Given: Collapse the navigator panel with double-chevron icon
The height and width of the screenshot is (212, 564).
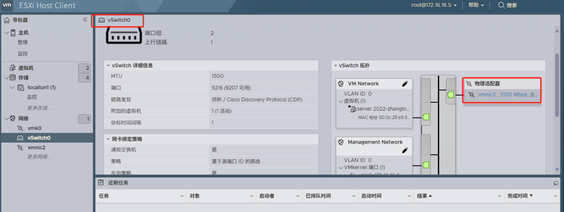Looking at the screenshot, I should (85, 20).
